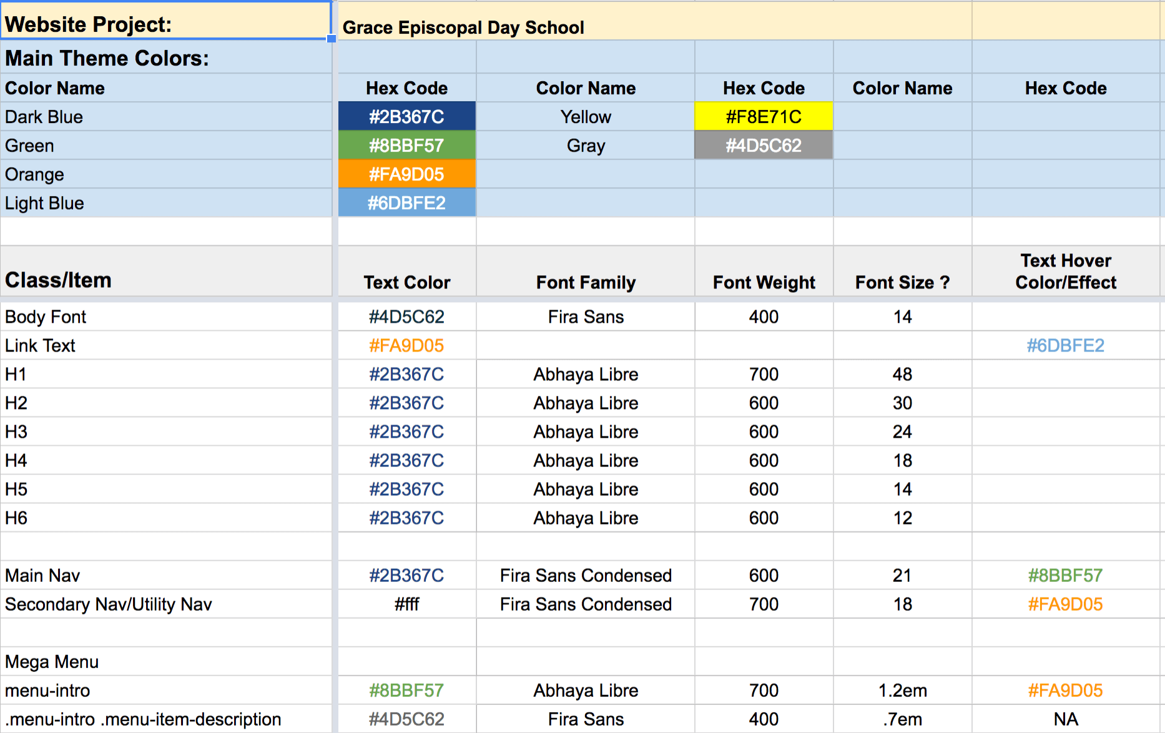This screenshot has width=1165, height=733.
Task: Click the 'NA' hover effect cell
Action: click(x=1066, y=719)
